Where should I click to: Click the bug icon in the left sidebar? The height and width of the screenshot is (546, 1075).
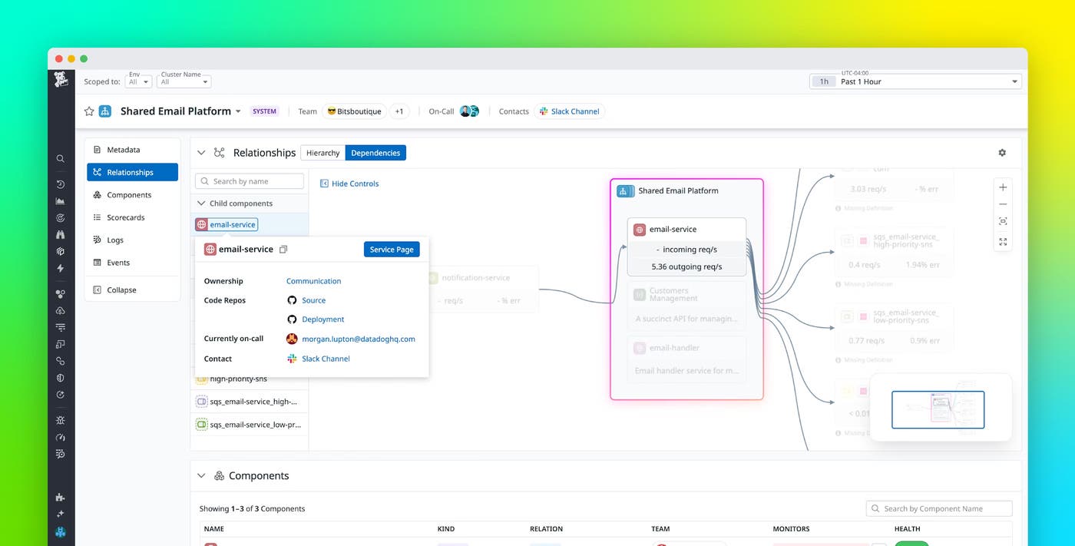(x=60, y=419)
